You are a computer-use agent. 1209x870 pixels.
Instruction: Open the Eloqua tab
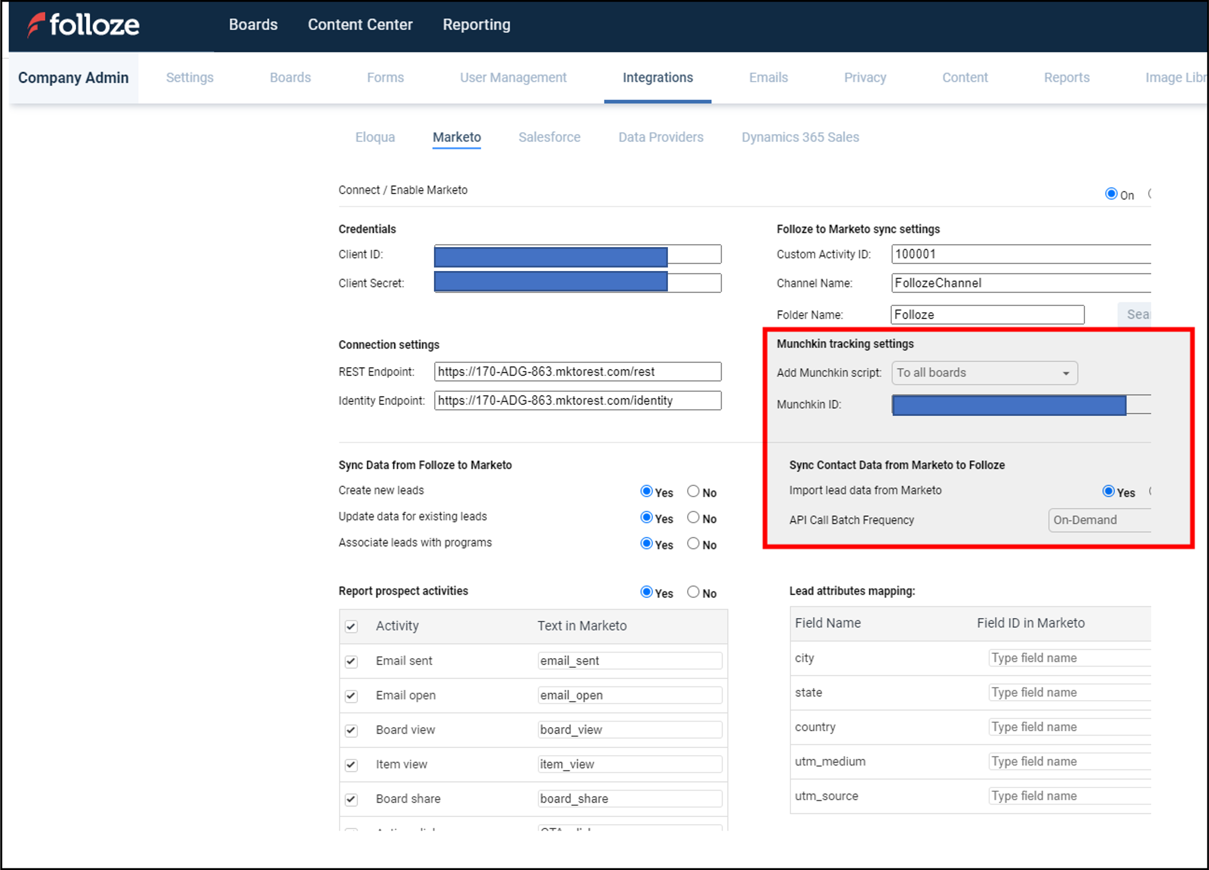pyautogui.click(x=375, y=137)
